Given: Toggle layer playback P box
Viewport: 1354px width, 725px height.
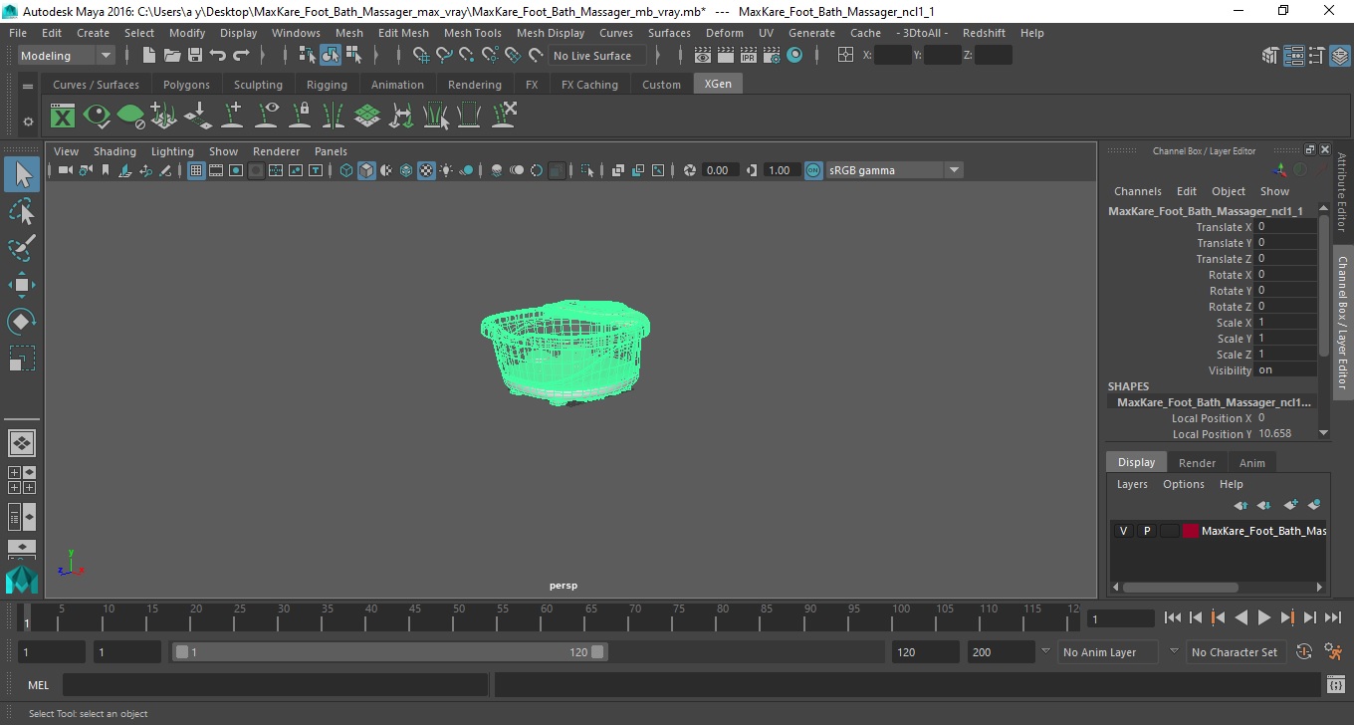Looking at the screenshot, I should coord(1146,531).
